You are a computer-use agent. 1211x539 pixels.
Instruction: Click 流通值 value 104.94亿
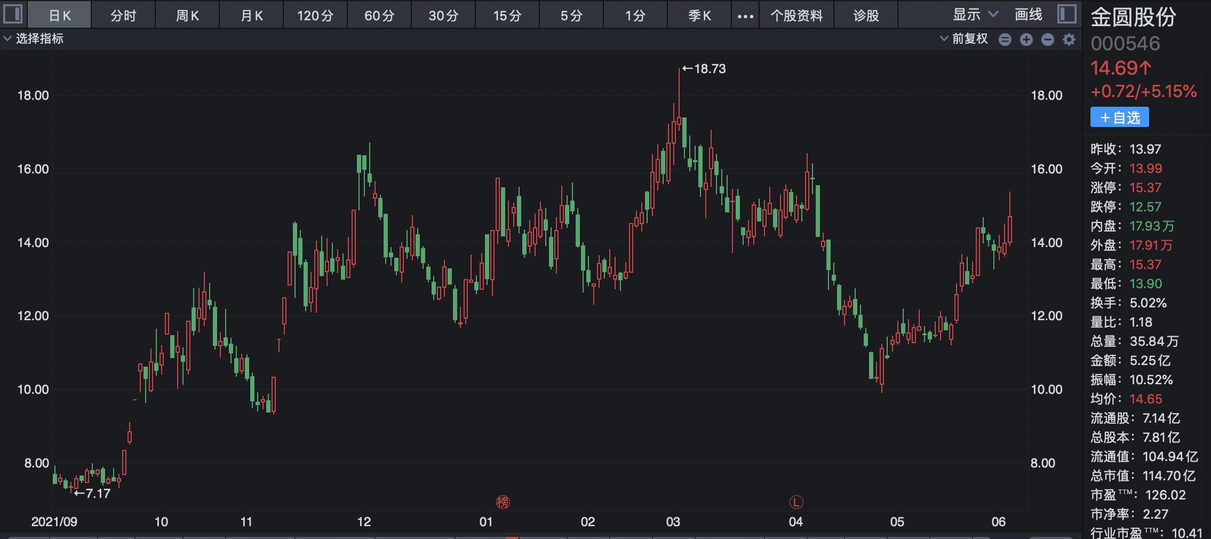pos(1170,456)
